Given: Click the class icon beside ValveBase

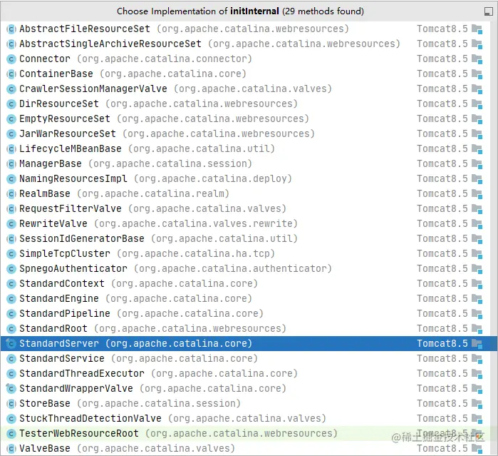Looking at the screenshot, I should (x=11, y=449).
